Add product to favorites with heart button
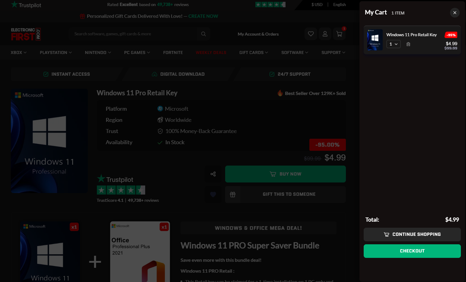466x282 pixels. click(213, 195)
